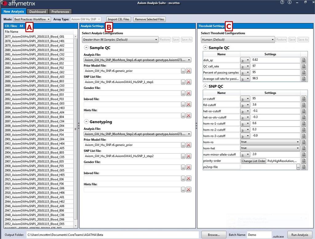The width and height of the screenshot is (315, 239).
Task: Clear Genotyping SNP List File
Action: click(x=189, y=156)
